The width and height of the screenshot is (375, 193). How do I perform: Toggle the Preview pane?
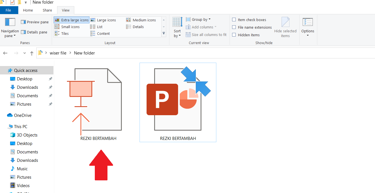pyautogui.click(x=35, y=22)
